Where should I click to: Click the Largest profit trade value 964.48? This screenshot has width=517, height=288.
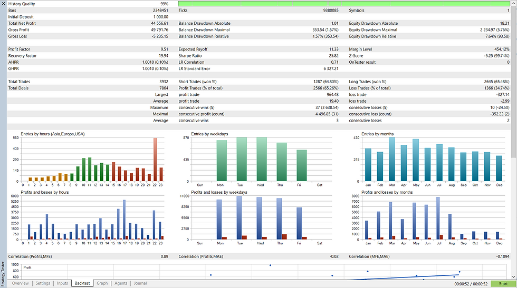(333, 95)
